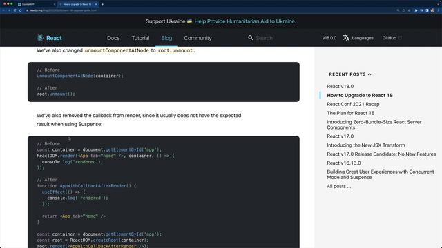Click the zoom magnifier icon in address bar

[x=398, y=10]
